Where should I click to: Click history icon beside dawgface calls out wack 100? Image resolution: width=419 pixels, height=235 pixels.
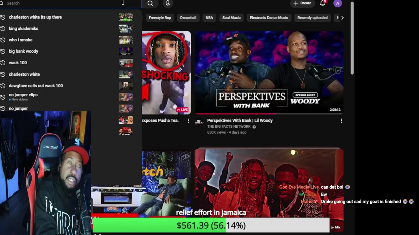pos(3,86)
